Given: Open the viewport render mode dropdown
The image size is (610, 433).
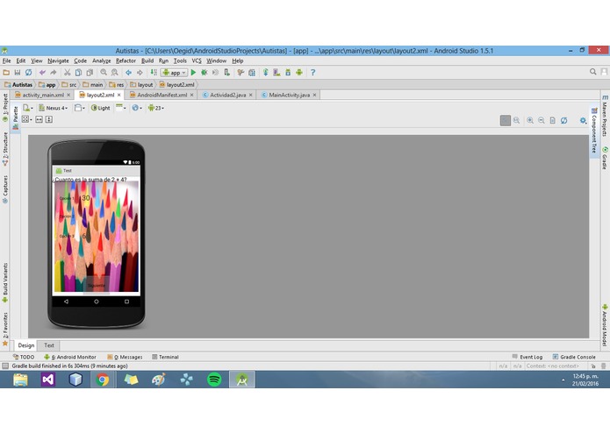Looking at the screenshot, I should coord(27,119).
